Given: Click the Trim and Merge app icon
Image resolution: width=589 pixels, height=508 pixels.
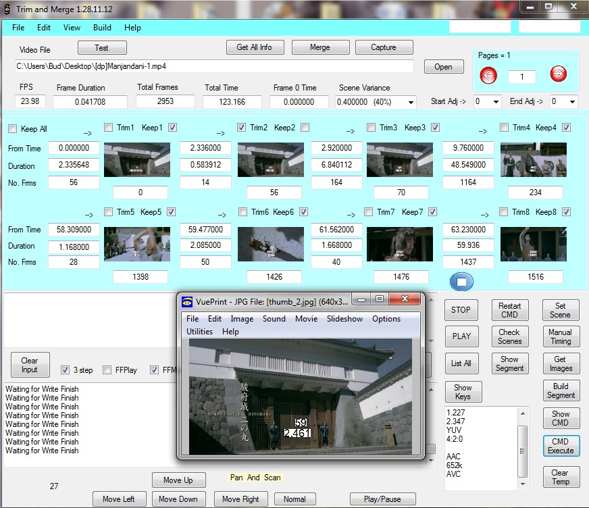Looking at the screenshot, I should 6,7.
